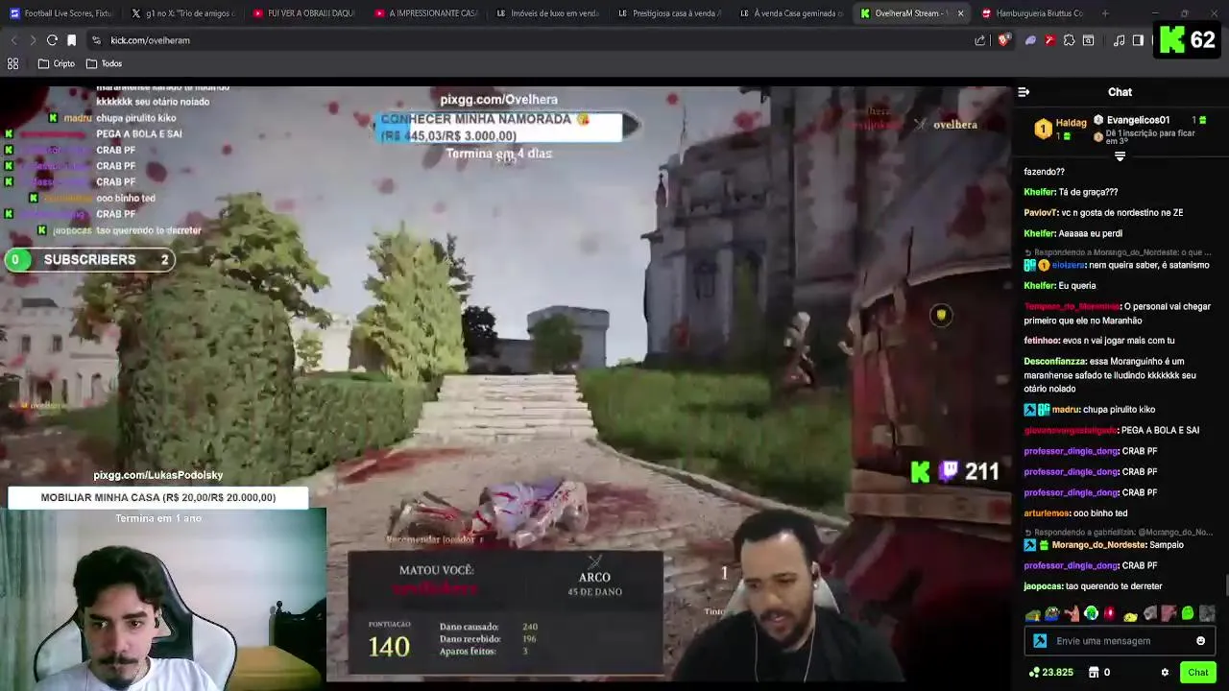Click 'chupa pirulito kiko' message from madru
The image size is (1229, 691).
click(1118, 410)
